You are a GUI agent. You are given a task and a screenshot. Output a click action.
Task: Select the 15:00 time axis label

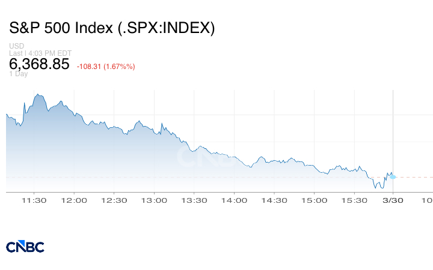(313, 200)
